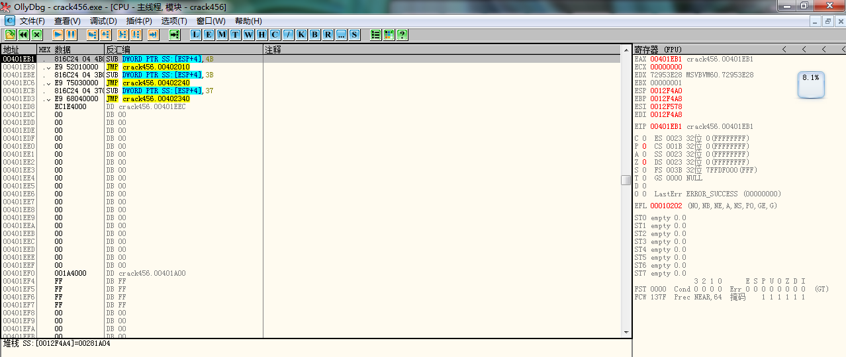Click the Trace over toolbar icon
This screenshot has height=357, width=846.
136,34
